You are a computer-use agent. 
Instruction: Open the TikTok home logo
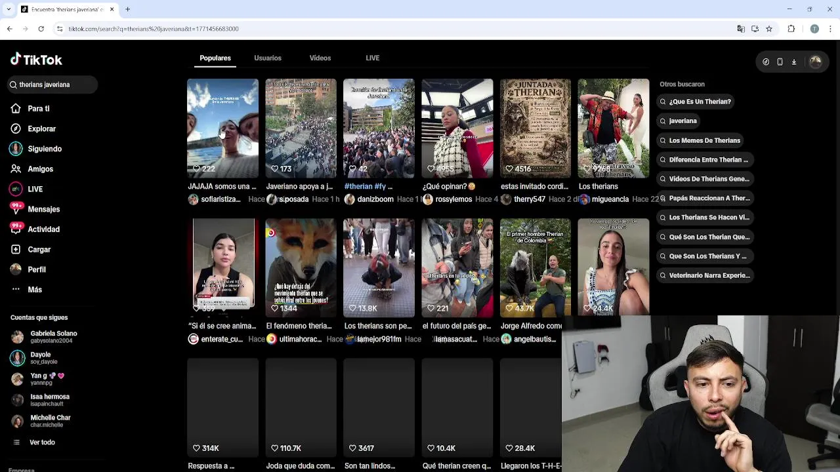(36, 59)
